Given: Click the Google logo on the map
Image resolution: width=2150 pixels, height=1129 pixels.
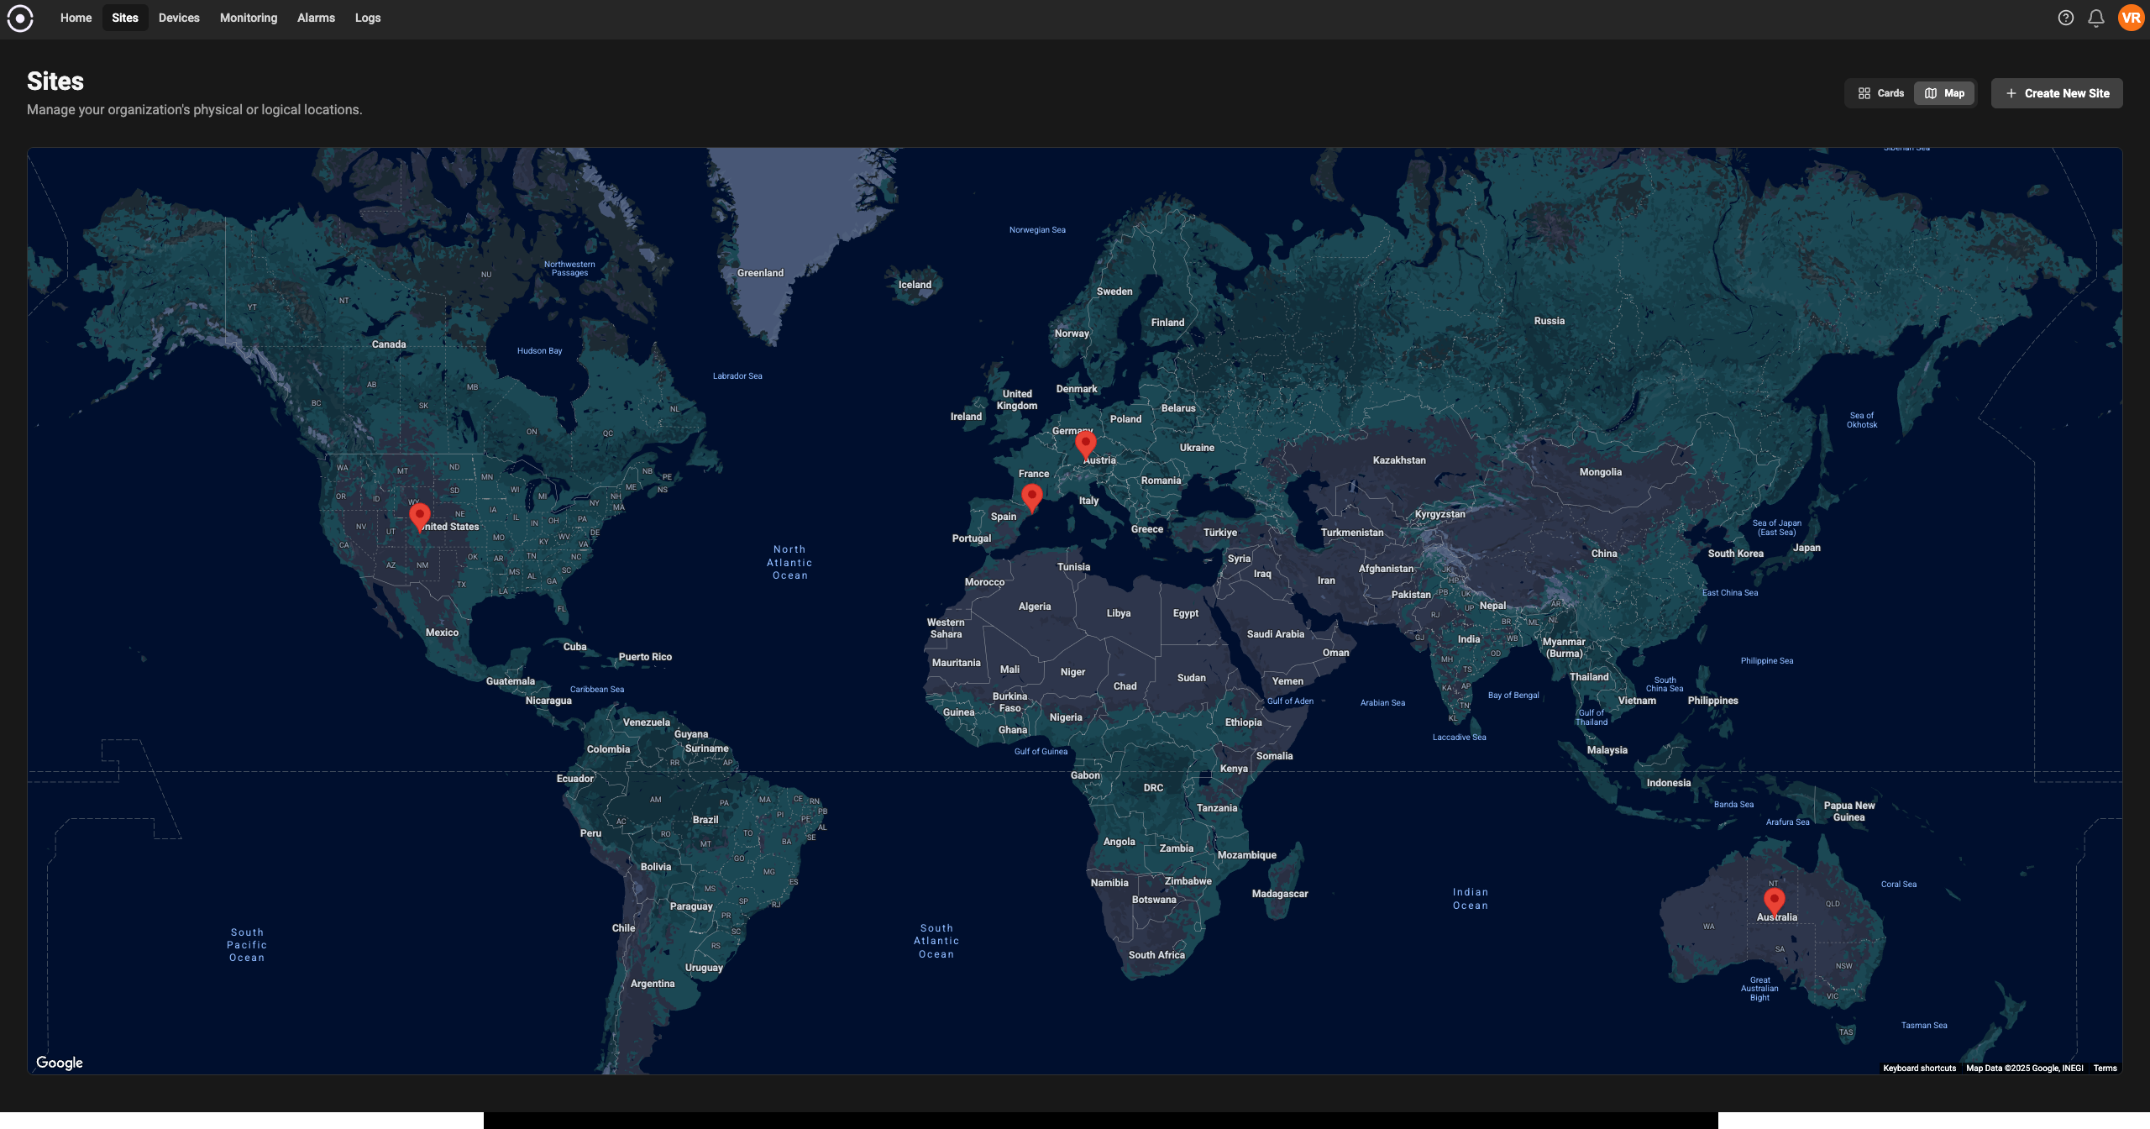Looking at the screenshot, I should pyautogui.click(x=59, y=1063).
